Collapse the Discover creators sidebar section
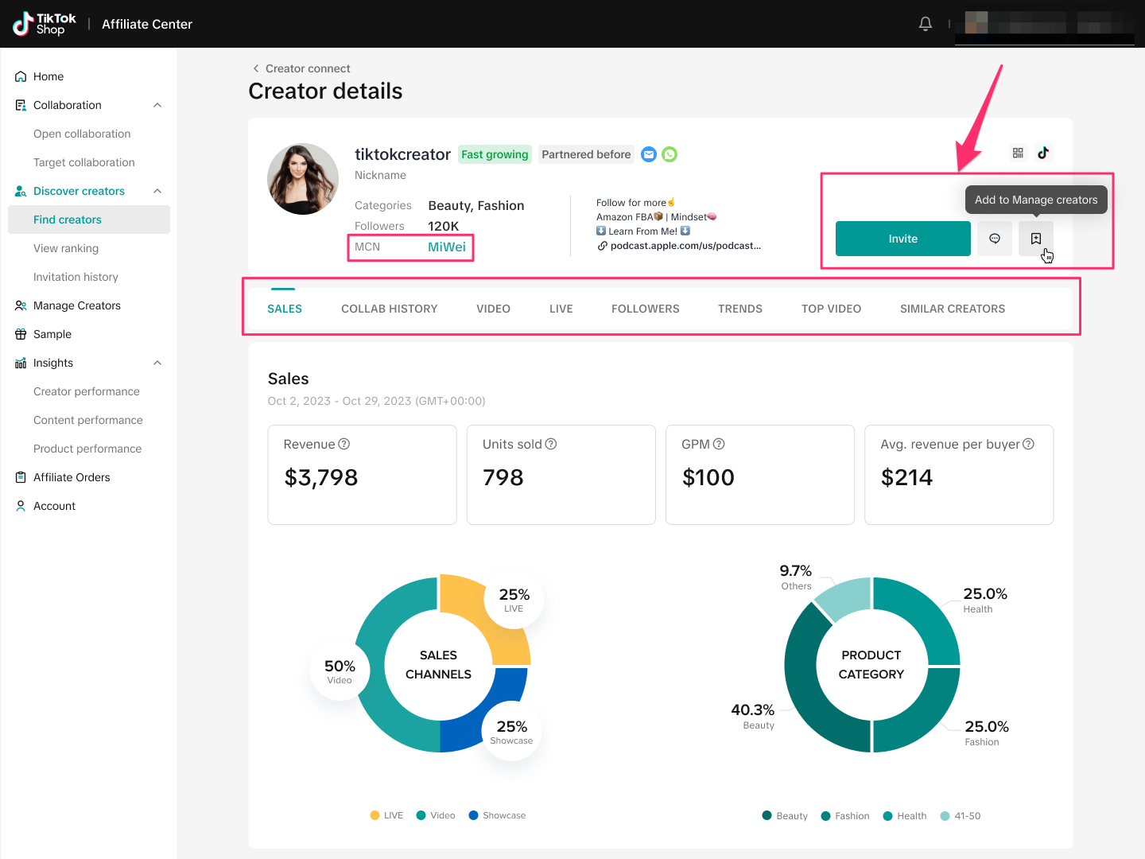Image resolution: width=1145 pixels, height=859 pixels. [157, 191]
